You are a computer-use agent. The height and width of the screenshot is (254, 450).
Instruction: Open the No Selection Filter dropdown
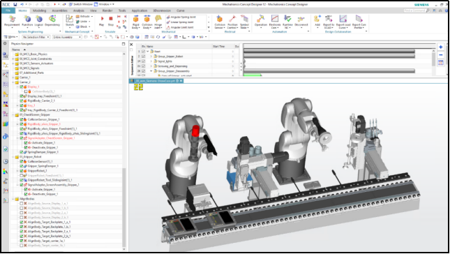coord(36,37)
